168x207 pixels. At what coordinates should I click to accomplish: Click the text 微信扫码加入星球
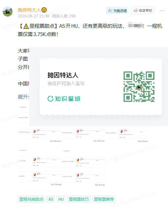66,84
